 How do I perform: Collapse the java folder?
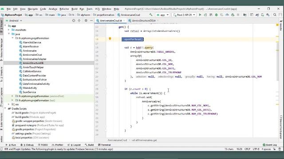coord(9,34)
